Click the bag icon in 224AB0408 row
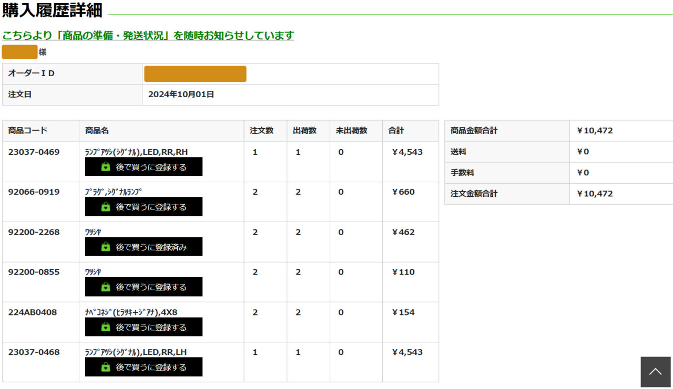The image size is (673, 389). (106, 327)
